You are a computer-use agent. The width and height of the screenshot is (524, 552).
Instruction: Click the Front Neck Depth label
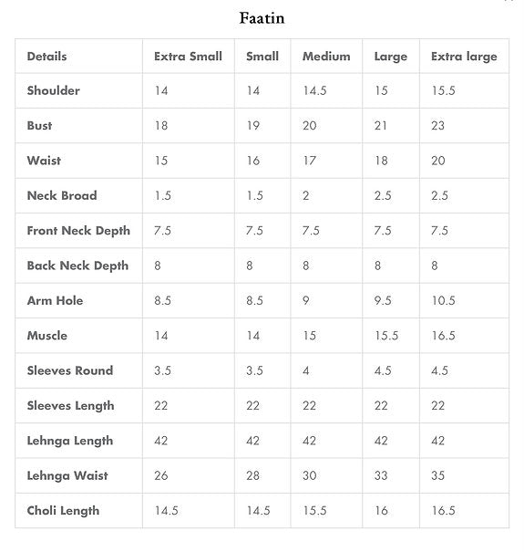click(78, 231)
